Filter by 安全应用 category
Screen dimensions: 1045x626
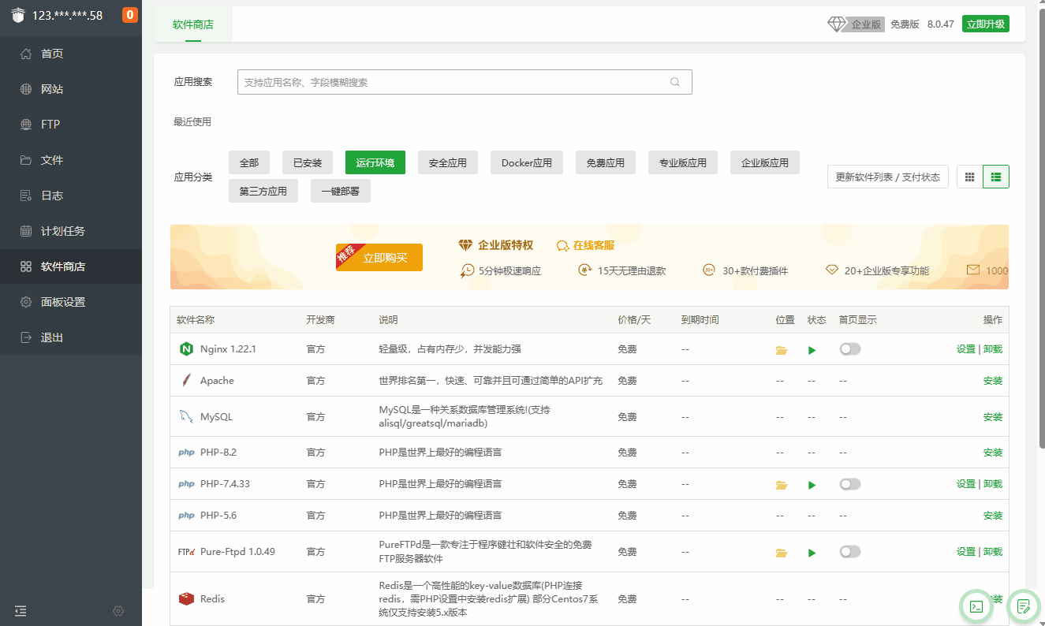[x=448, y=162]
